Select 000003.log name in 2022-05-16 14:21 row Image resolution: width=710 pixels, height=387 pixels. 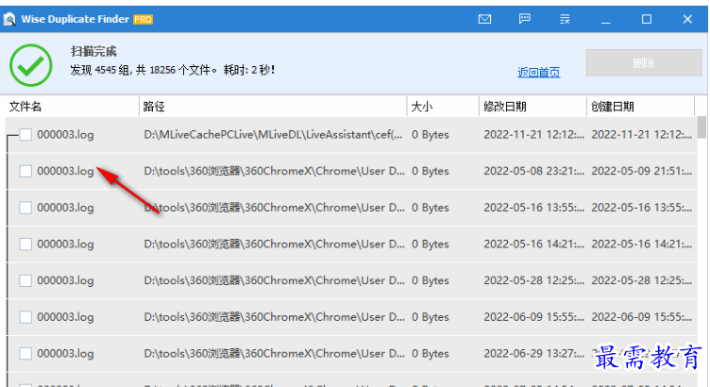point(65,244)
